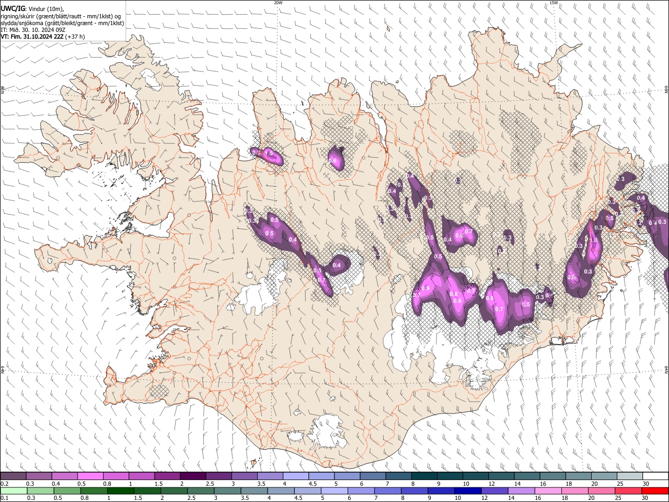Image resolution: width=669 pixels, height=502 pixels.
Task: Click the 'Vindur (10m),' text
Action: point(46,9)
